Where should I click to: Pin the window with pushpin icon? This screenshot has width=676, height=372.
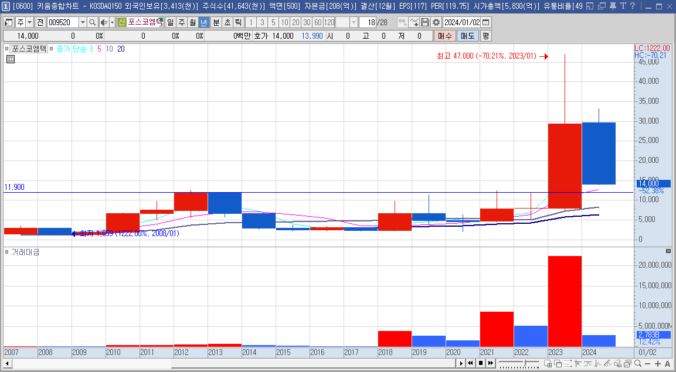click(x=613, y=6)
